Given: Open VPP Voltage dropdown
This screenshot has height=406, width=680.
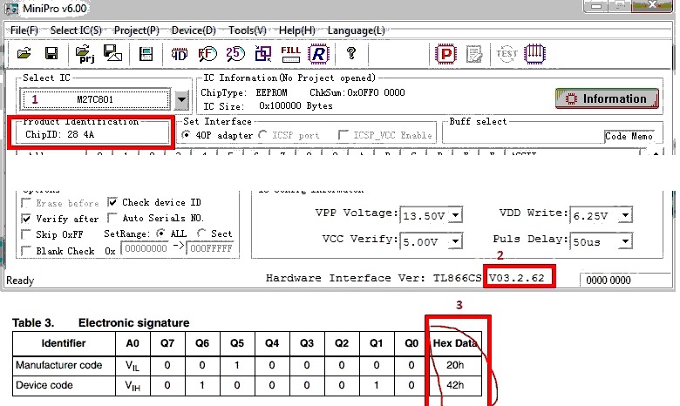Looking at the screenshot, I should coord(455,215).
